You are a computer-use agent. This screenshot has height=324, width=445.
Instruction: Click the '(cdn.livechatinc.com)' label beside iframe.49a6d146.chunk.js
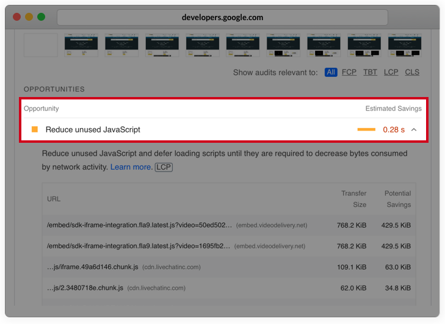172,267
